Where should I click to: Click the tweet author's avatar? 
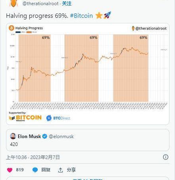pos(13,3)
